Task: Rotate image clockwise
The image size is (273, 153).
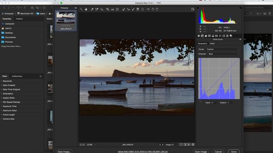Action: [x=157, y=9]
